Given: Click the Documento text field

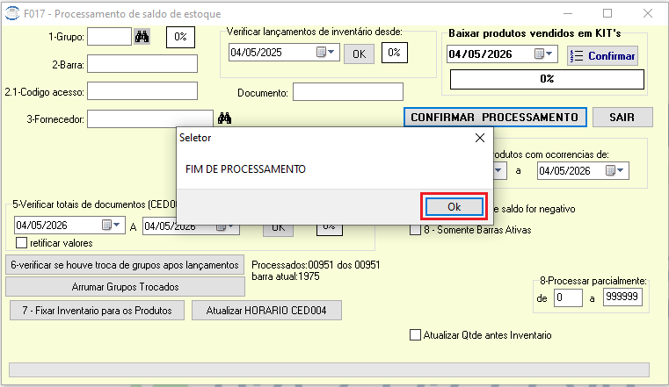Looking at the screenshot, I should (348, 92).
